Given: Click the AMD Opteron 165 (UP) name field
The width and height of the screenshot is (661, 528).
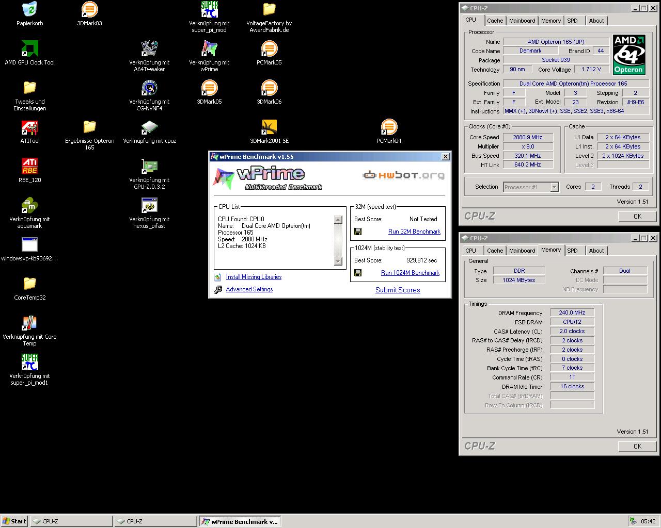Looking at the screenshot, I should pos(556,42).
